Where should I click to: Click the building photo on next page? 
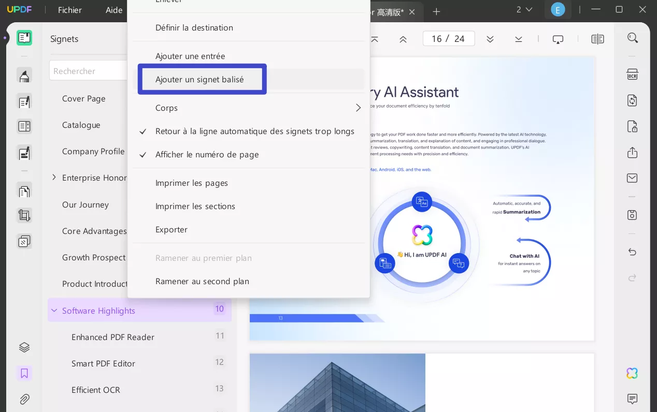pyautogui.click(x=337, y=382)
